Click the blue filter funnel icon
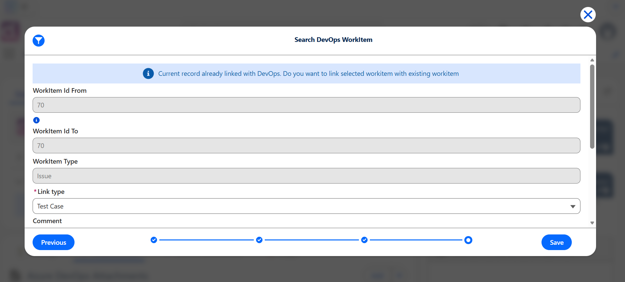This screenshot has height=282, width=625. (39, 41)
